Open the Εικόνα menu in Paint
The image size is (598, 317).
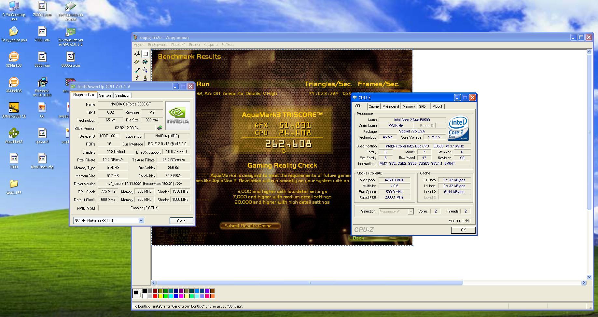click(194, 45)
